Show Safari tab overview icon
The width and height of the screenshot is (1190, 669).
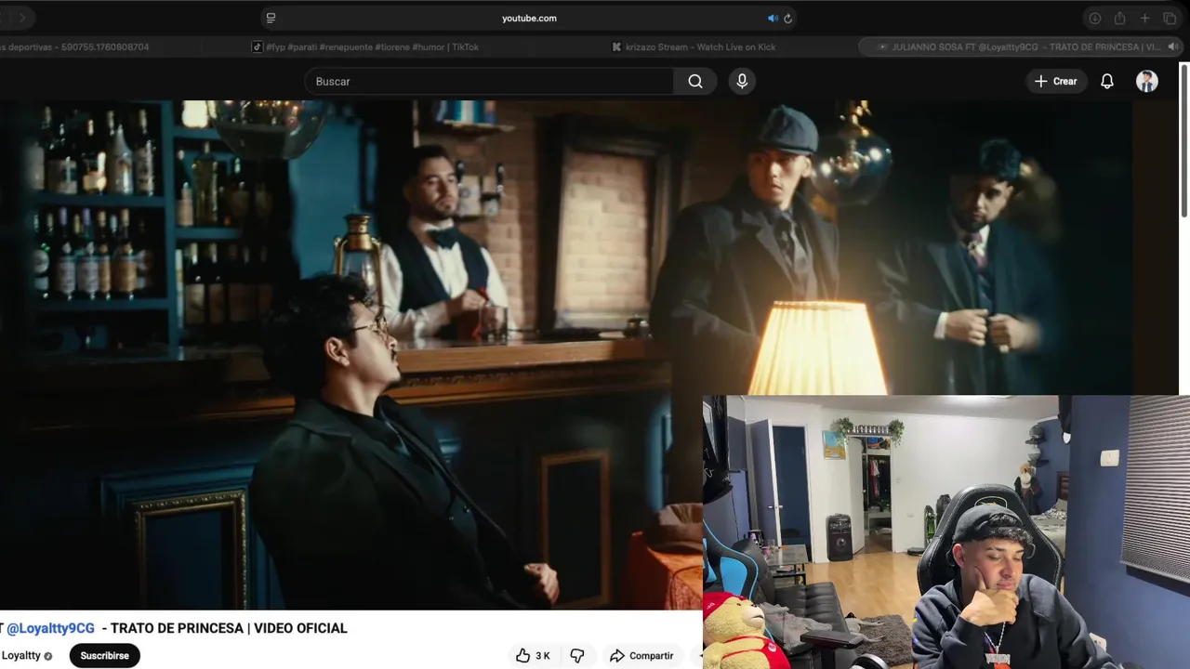pos(1170,18)
